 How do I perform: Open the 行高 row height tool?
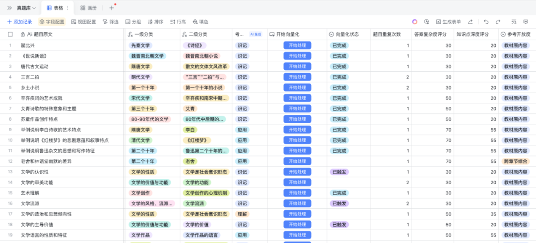click(178, 22)
